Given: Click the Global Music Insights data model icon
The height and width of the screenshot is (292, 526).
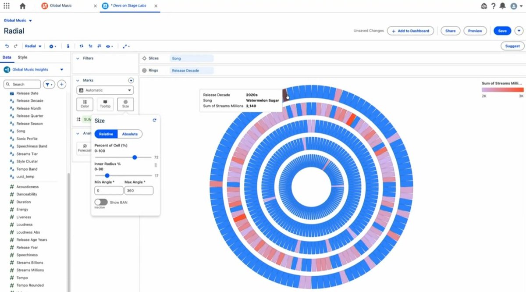Looking at the screenshot, I should click(7, 69).
